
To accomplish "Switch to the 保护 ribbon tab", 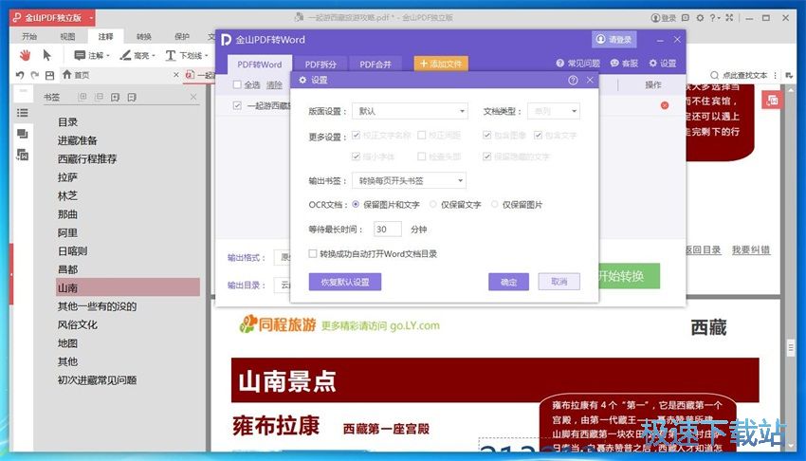I will (x=182, y=36).
